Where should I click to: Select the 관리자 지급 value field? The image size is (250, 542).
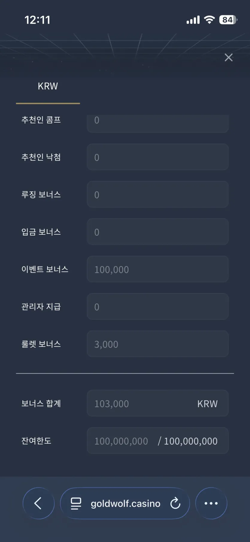(158, 306)
